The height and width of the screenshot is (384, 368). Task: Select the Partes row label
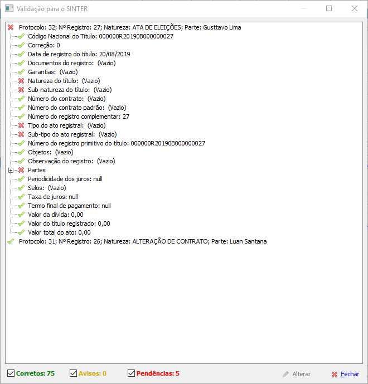[37, 170]
